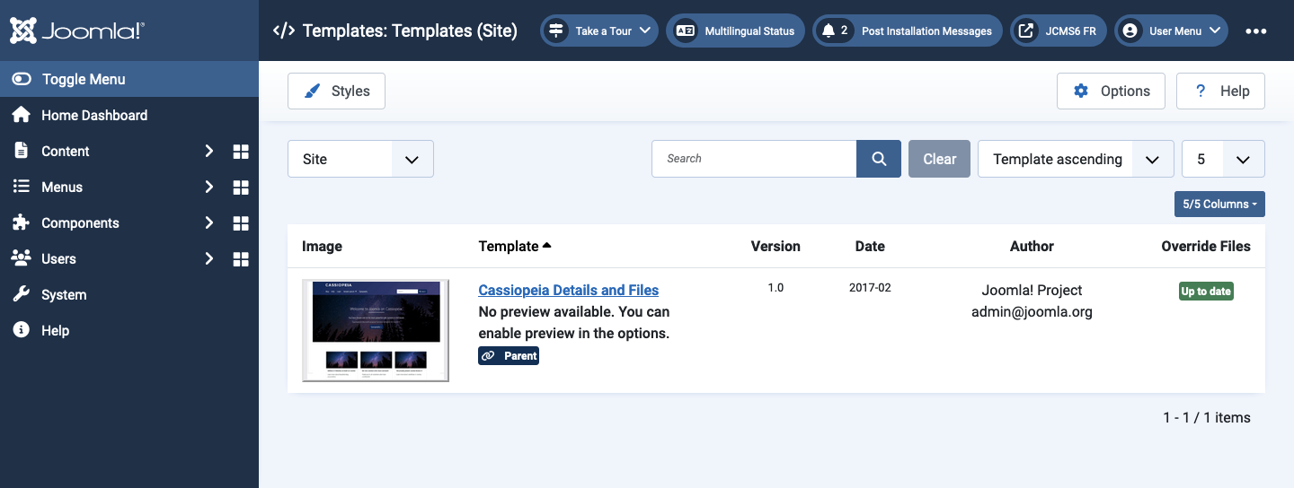Open the Help sidebar item
The height and width of the screenshot is (488, 1294).
(129, 330)
